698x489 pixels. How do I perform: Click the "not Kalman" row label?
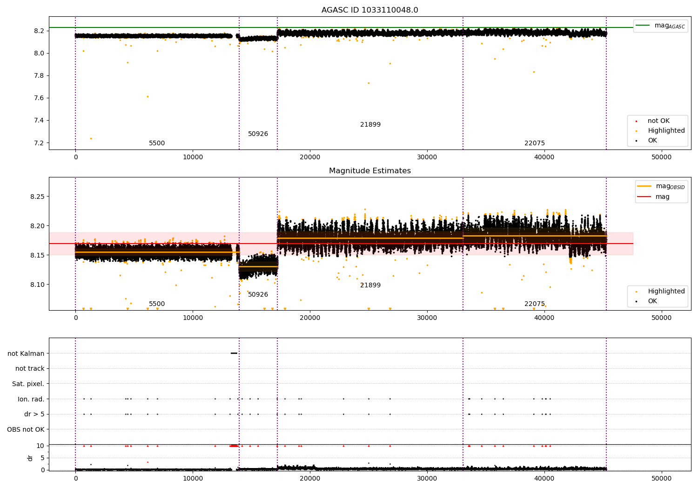point(26,353)
